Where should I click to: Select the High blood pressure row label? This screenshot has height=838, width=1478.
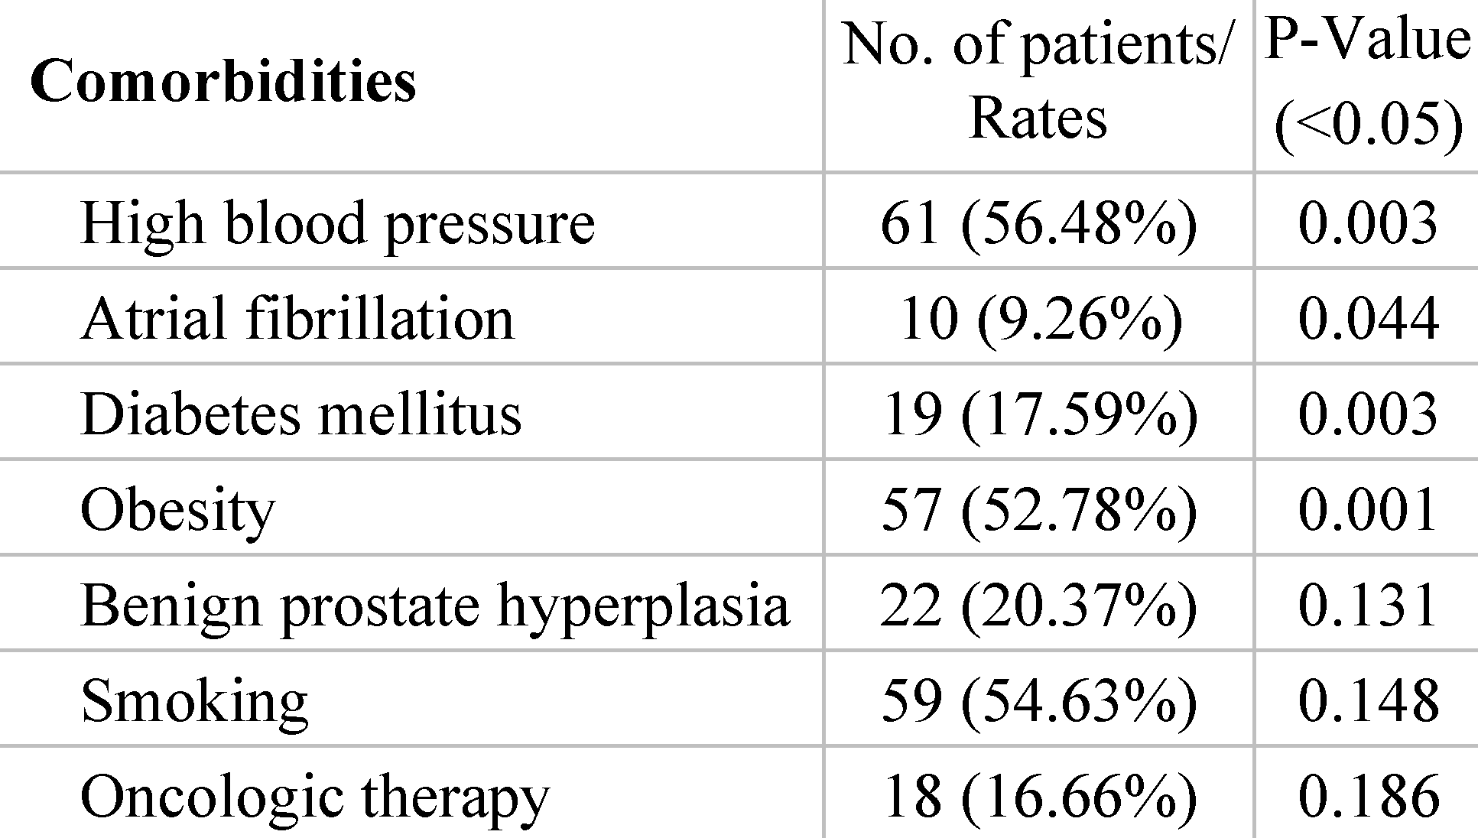tap(337, 223)
